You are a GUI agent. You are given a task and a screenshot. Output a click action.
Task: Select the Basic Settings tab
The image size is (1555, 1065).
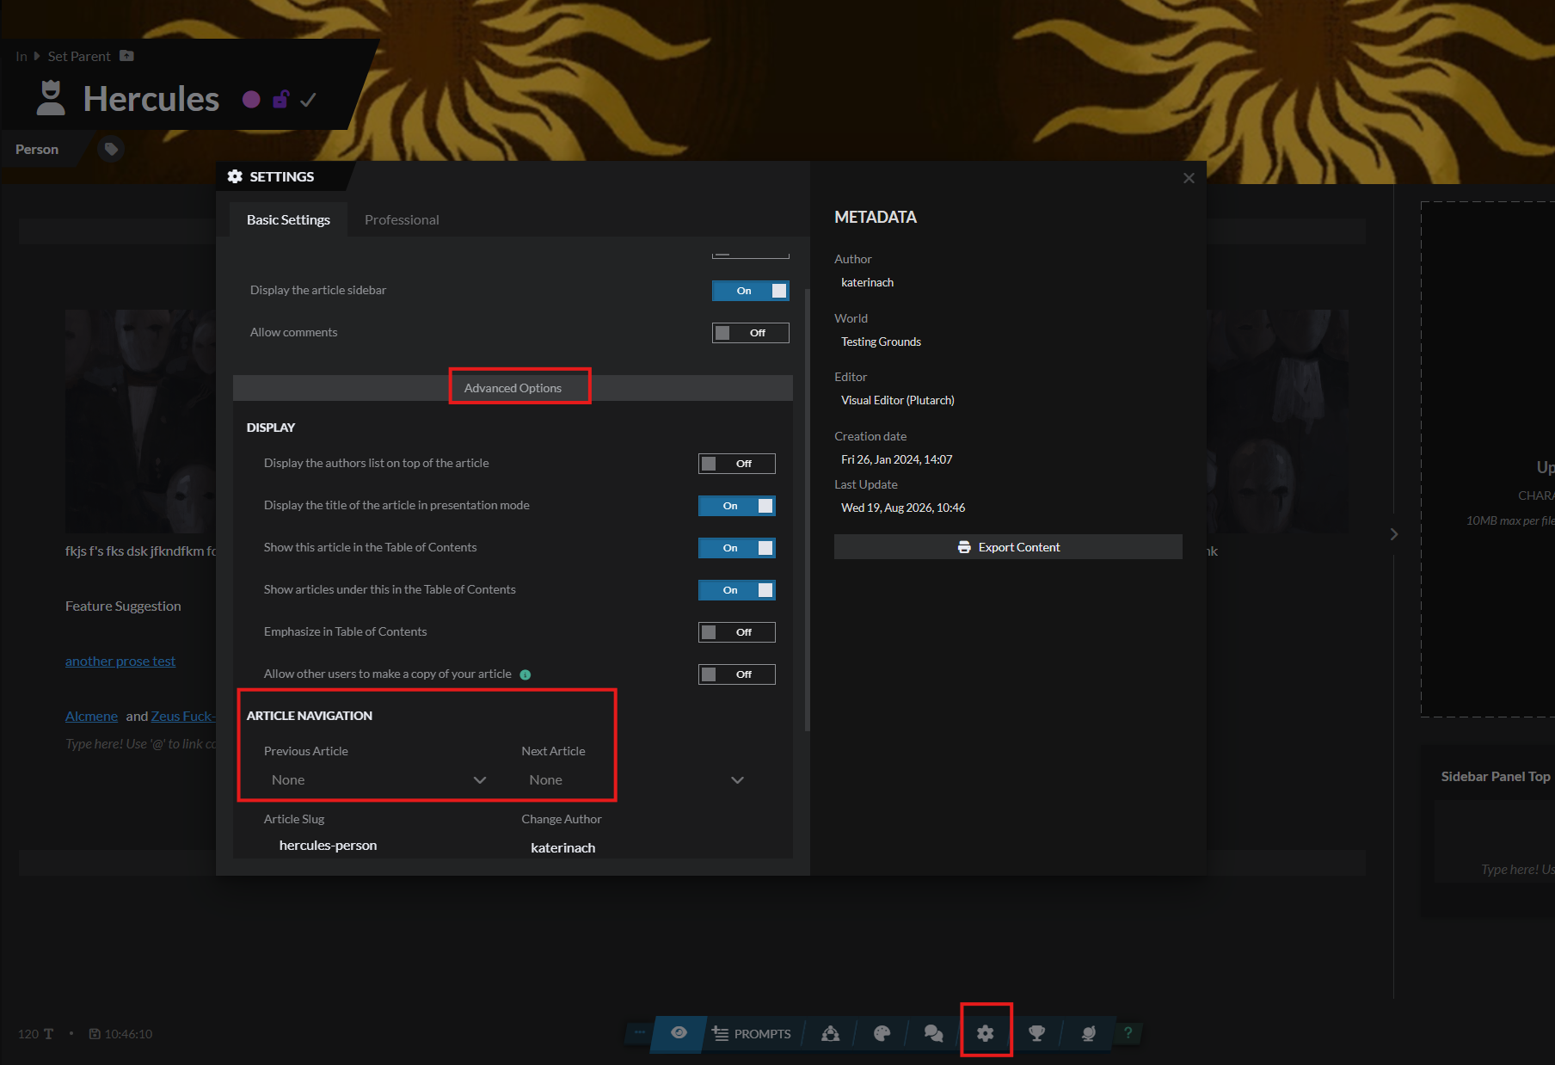pos(288,220)
